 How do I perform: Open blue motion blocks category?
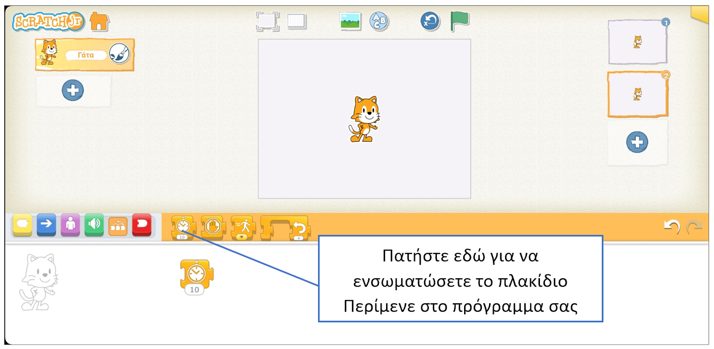click(46, 225)
